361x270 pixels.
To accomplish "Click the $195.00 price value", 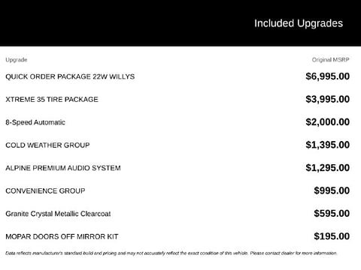I will point(332,236).
